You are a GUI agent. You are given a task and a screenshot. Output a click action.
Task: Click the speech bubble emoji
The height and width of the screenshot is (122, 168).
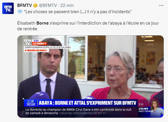click(20, 12)
